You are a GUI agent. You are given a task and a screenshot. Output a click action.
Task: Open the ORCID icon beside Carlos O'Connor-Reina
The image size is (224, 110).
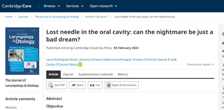(80, 64)
